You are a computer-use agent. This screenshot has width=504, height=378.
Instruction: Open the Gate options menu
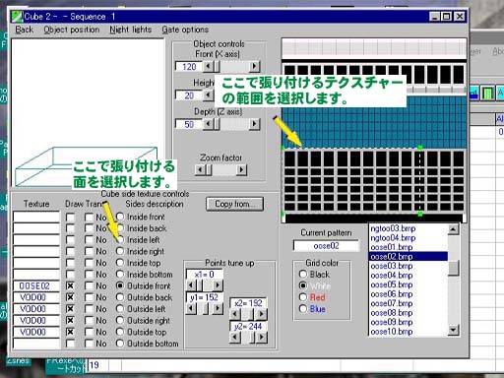[185, 30]
